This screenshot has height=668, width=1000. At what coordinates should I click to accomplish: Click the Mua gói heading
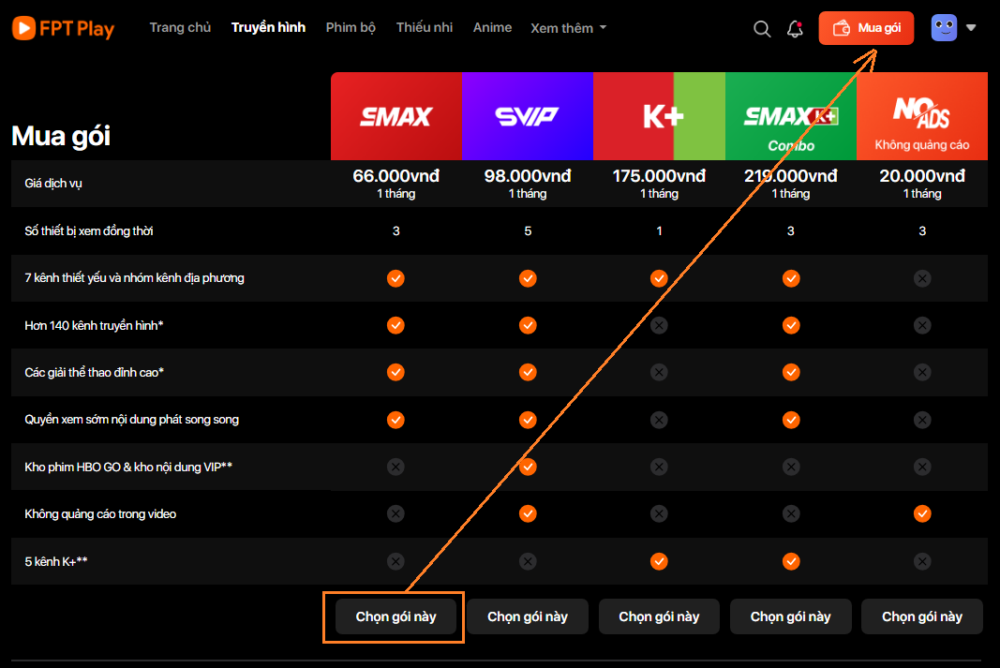coord(61,136)
